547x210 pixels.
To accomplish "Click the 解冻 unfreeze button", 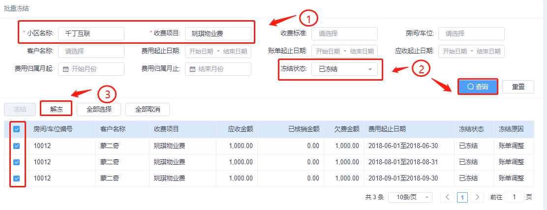I will [x=56, y=109].
